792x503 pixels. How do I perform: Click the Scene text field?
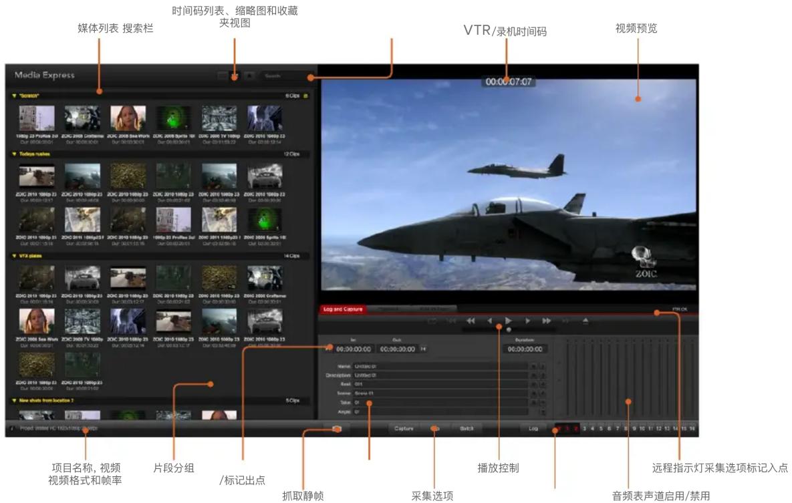coord(440,393)
